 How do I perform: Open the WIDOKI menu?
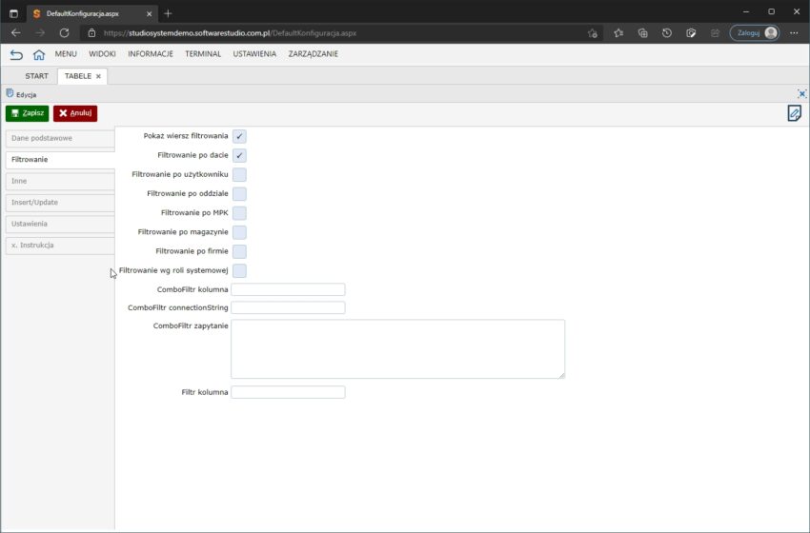click(x=102, y=54)
